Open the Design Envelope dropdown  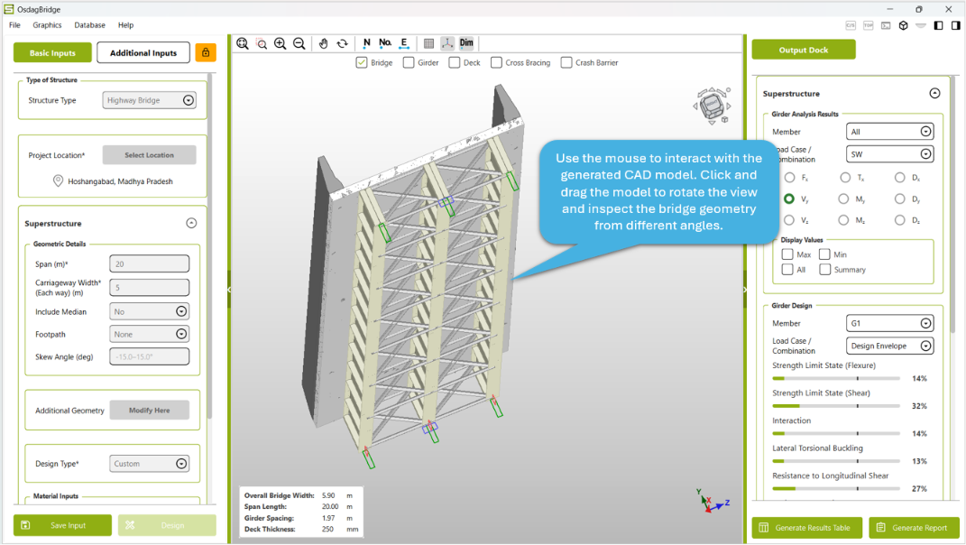pyautogui.click(x=889, y=346)
